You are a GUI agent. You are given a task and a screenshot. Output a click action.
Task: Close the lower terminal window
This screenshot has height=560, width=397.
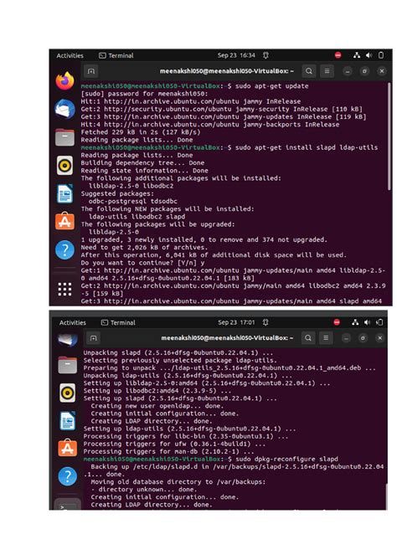pyautogui.click(x=380, y=338)
